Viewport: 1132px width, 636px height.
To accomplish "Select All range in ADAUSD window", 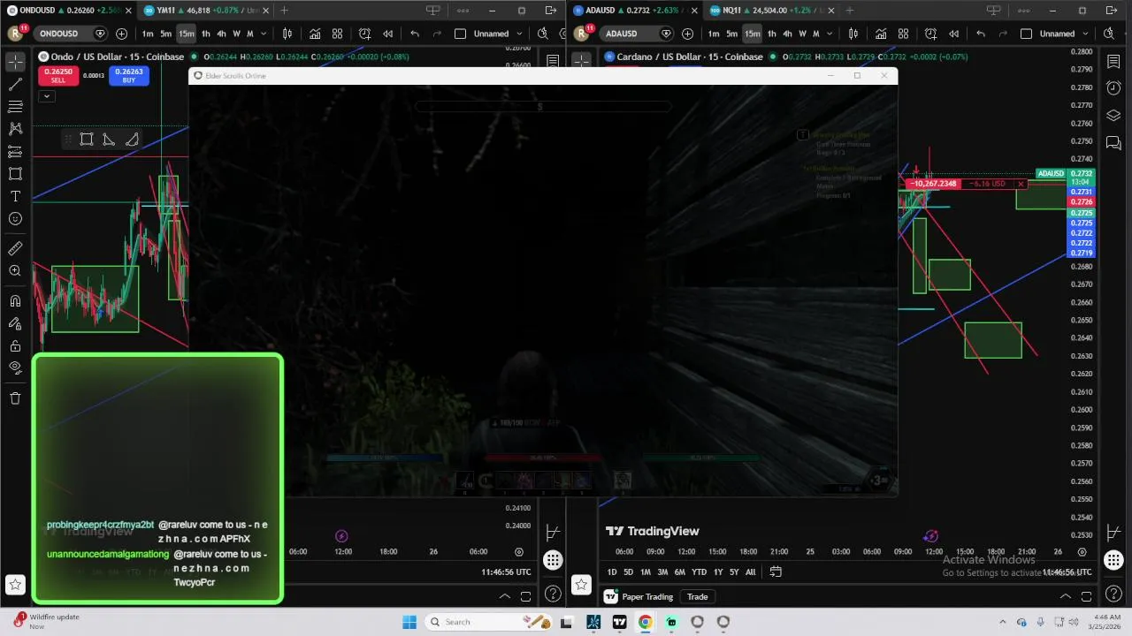I will click(750, 572).
